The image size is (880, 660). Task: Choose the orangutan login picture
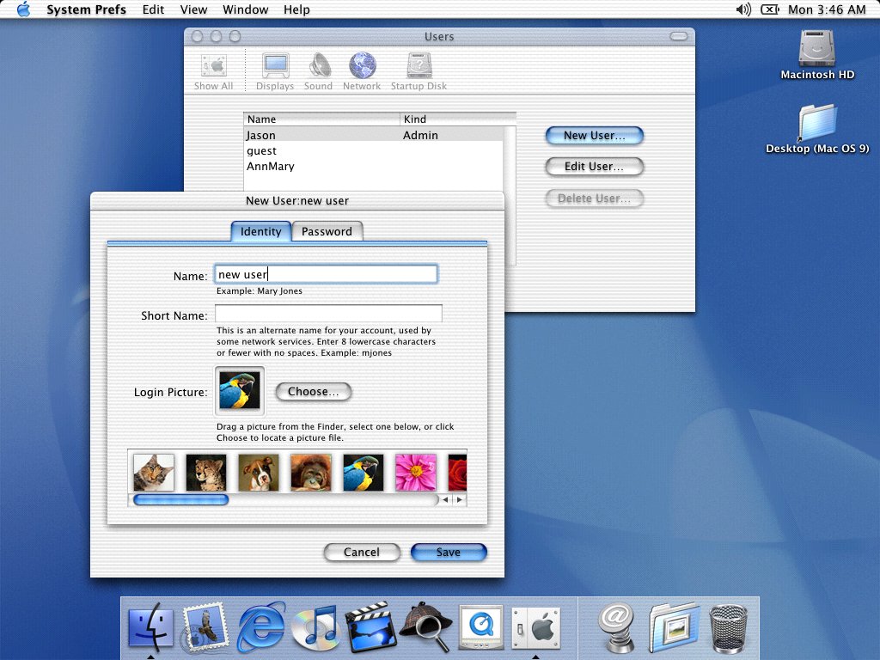(x=311, y=473)
